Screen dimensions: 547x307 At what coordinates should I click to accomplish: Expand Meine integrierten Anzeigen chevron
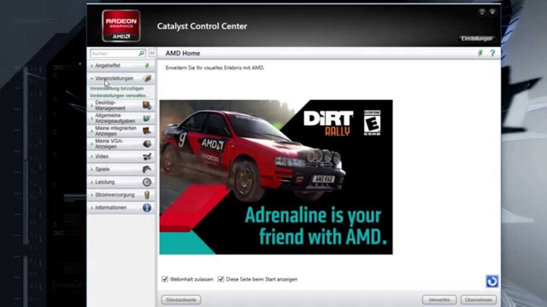click(x=92, y=131)
